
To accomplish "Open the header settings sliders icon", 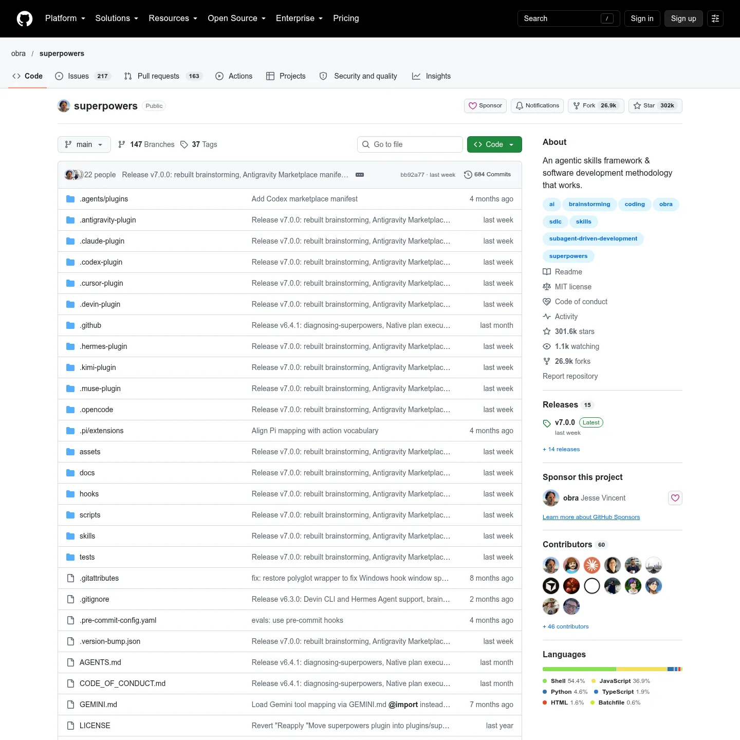I will tap(715, 18).
